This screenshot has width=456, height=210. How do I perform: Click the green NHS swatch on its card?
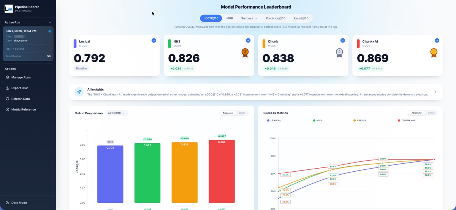(x=169, y=43)
